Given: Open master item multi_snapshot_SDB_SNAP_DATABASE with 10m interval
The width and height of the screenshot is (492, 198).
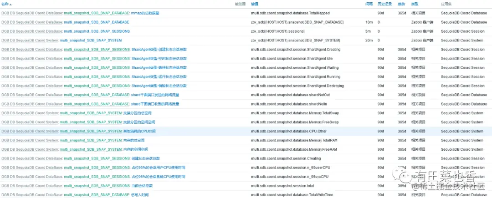Looking at the screenshot, I should [x=96, y=22].
